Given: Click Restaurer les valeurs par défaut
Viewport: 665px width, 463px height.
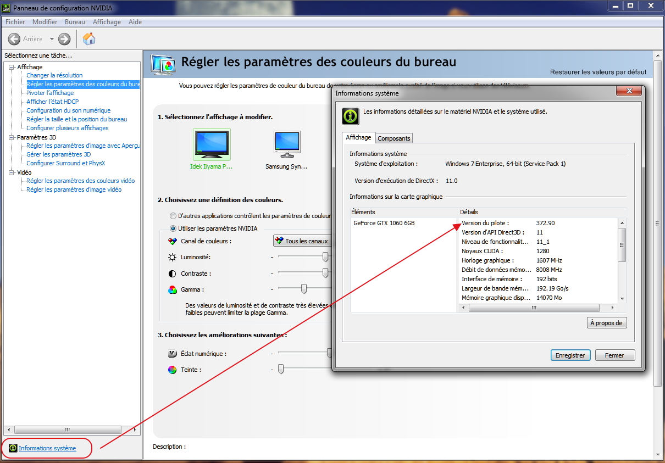Looking at the screenshot, I should (598, 72).
